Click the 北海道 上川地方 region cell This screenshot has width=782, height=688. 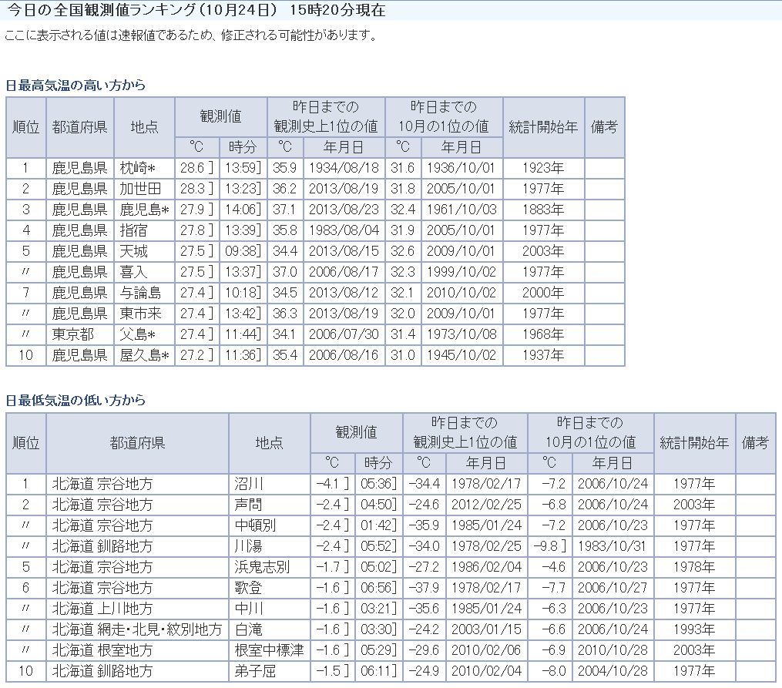[102, 609]
